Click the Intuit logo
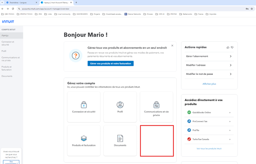256x164 pixels. (8, 22)
